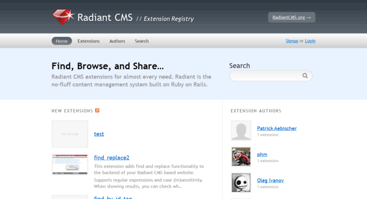Open Patrick Aebischer's author page

277,128
